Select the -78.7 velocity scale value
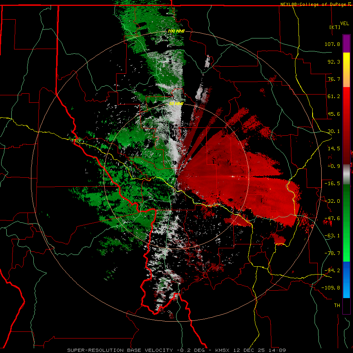The height and width of the screenshot is (353, 353). 332,253
